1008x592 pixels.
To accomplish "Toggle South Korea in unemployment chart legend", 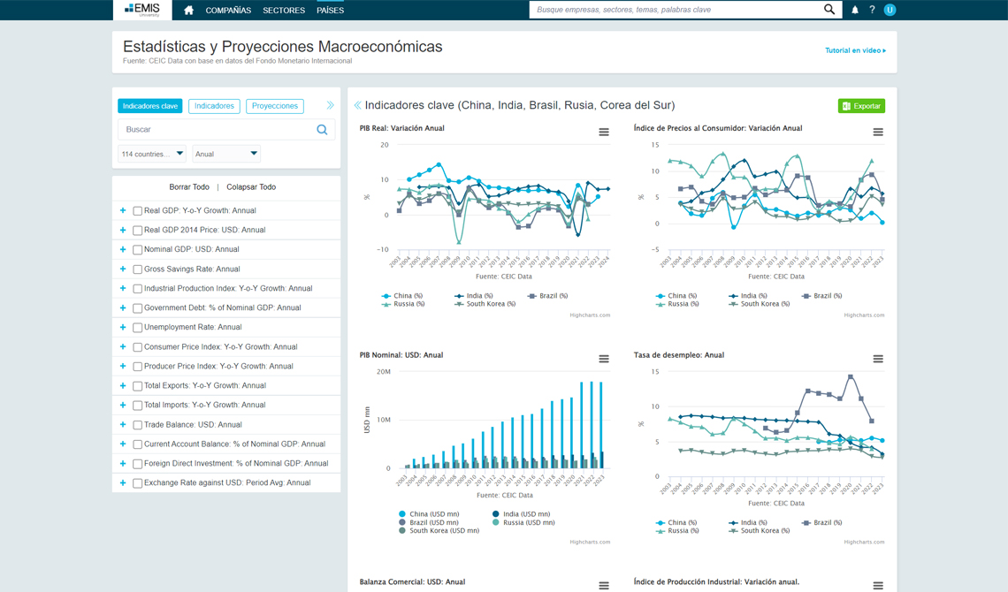I will coord(760,531).
